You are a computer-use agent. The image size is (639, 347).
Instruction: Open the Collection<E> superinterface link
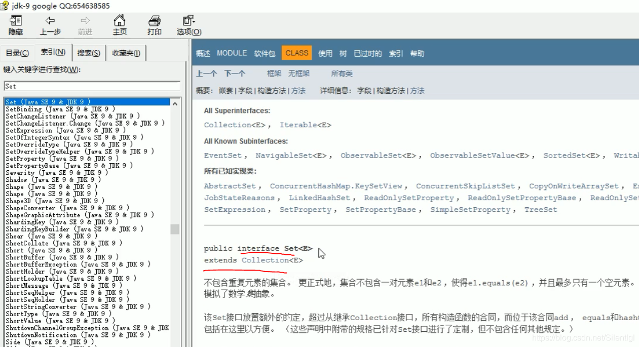click(x=235, y=125)
